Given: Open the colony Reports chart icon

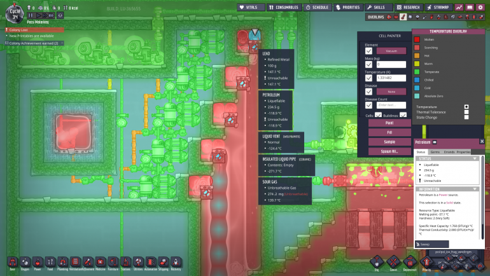Looking at the screenshot, I should pos(459,7).
